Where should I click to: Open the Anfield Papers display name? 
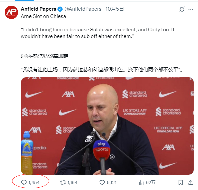pos(38,9)
